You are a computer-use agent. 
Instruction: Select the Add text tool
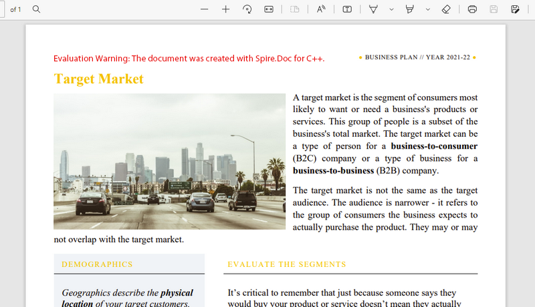[x=347, y=9]
